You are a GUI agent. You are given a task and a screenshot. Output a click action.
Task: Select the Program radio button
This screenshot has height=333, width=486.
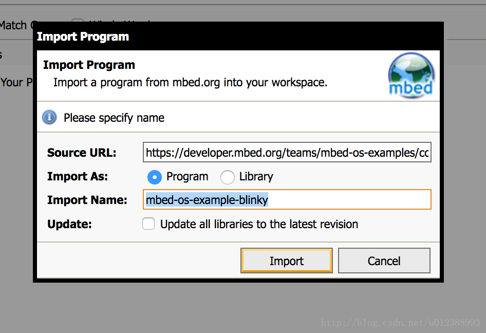(154, 177)
